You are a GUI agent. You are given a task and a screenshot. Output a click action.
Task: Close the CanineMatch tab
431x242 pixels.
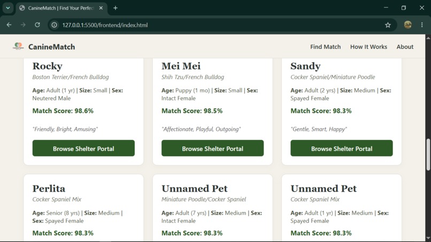click(x=101, y=8)
